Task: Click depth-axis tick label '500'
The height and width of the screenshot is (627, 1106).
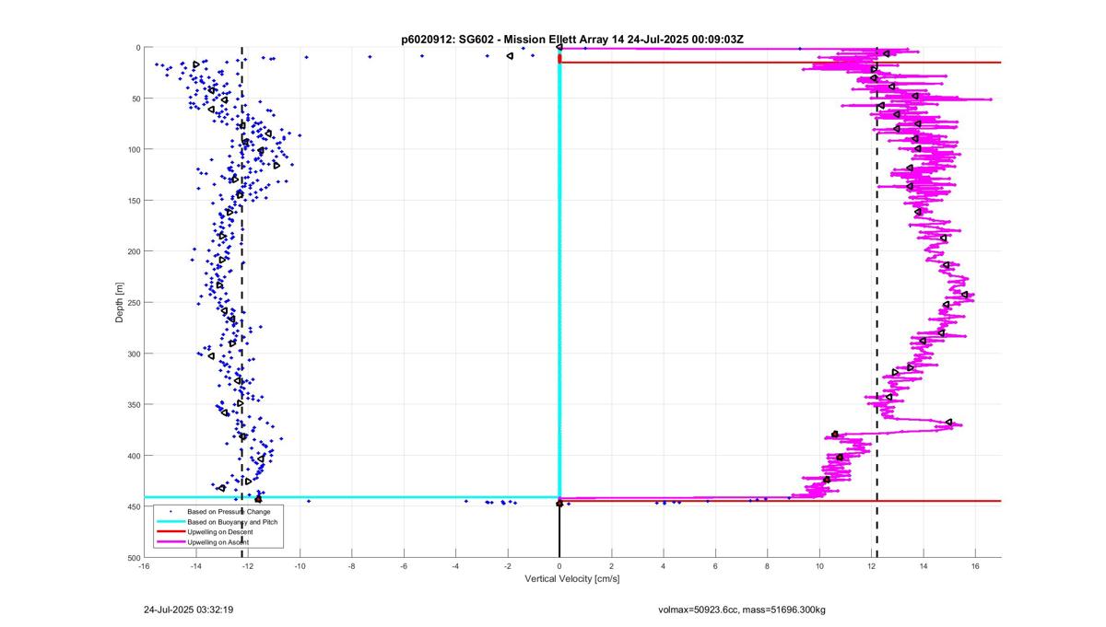Action: [x=133, y=558]
